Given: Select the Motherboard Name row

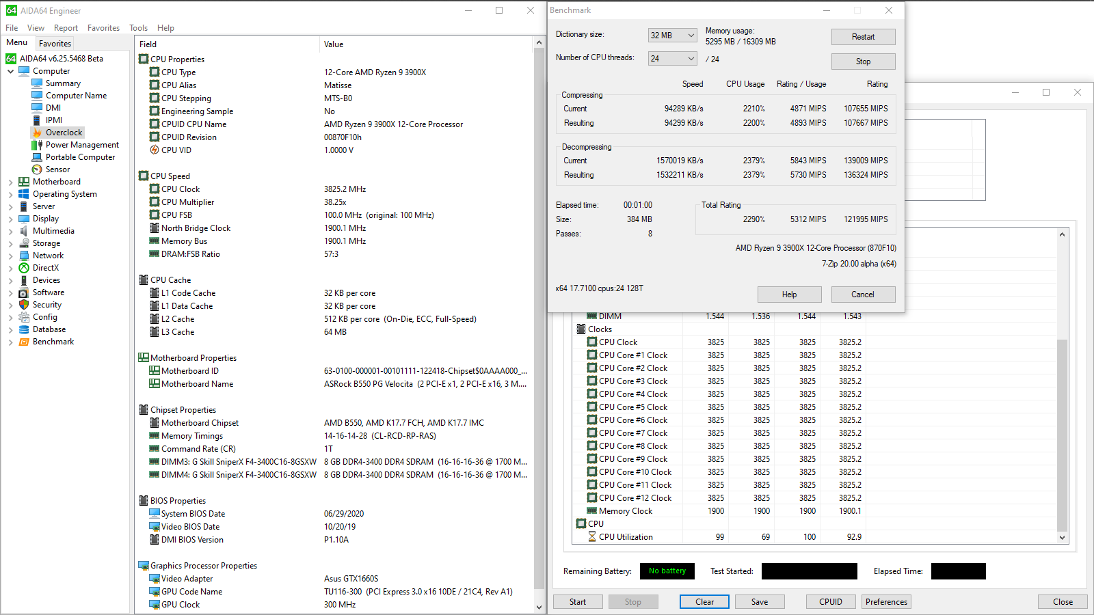Looking at the screenshot, I should [334, 384].
